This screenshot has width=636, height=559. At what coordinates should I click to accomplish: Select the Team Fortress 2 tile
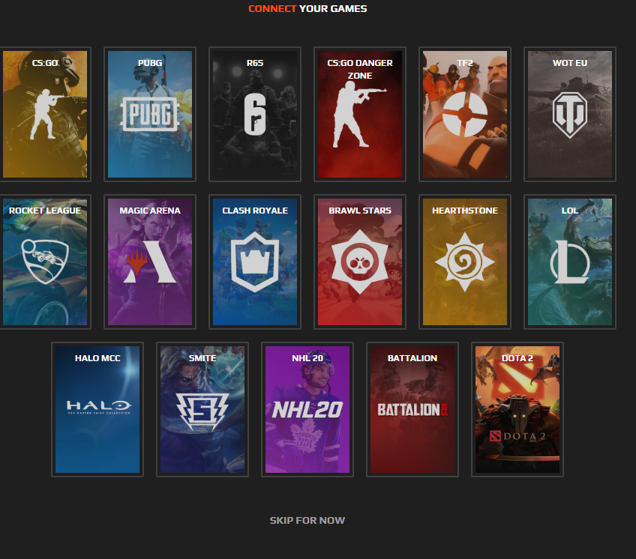[x=465, y=114]
